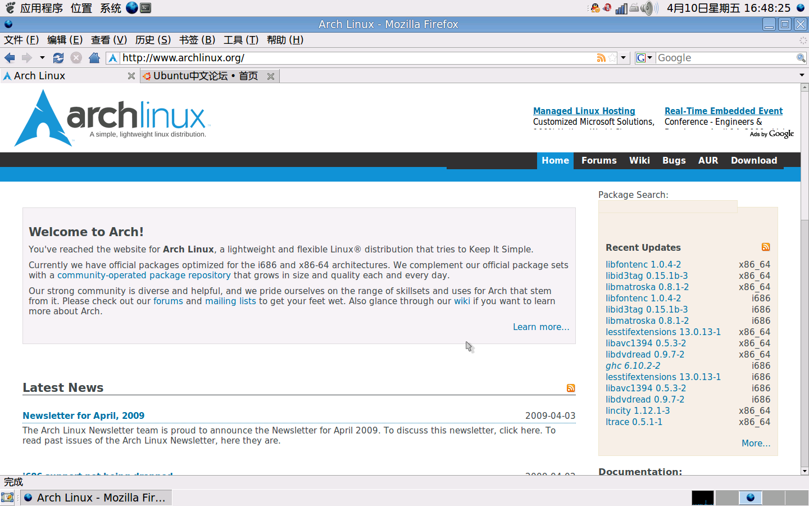The image size is (809, 506).
Task: Open the 工具 (T) menu
Action: [x=241, y=40]
